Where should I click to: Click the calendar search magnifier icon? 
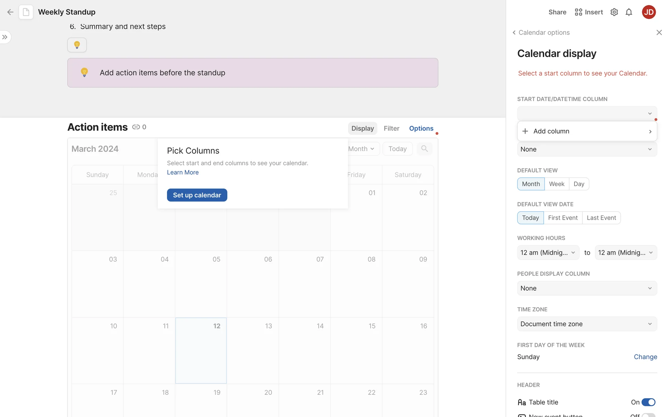[424, 149]
